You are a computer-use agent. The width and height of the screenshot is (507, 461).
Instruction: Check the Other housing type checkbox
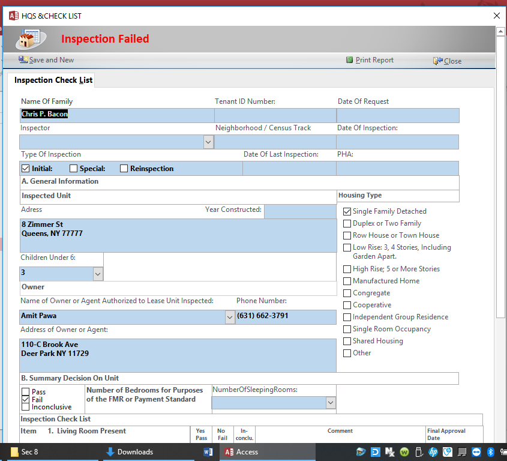pos(347,353)
